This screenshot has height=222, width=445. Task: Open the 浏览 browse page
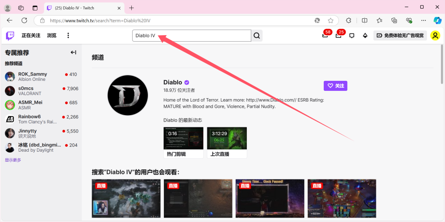pos(52,36)
